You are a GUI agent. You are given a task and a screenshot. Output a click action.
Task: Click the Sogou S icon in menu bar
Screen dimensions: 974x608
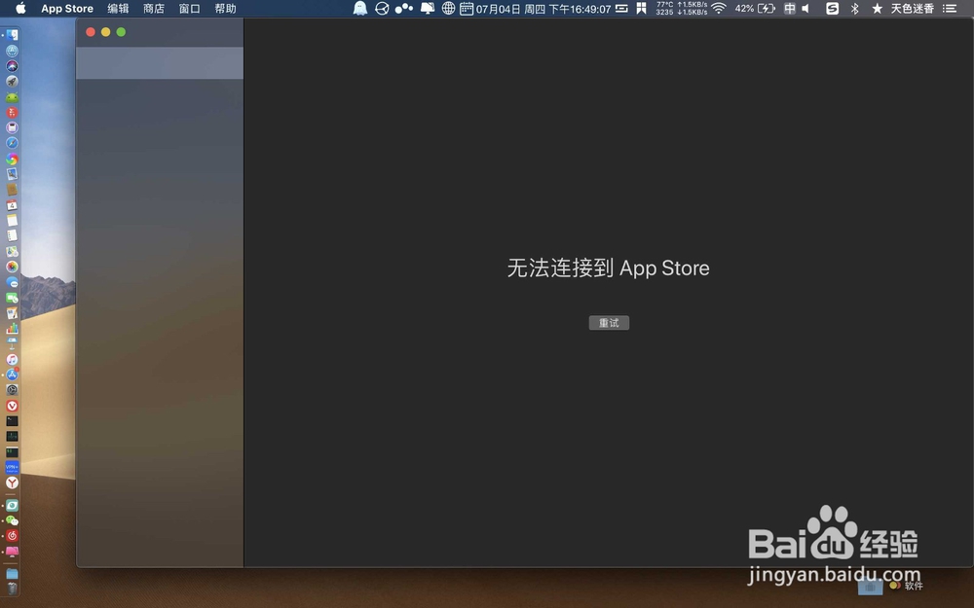[x=833, y=8]
